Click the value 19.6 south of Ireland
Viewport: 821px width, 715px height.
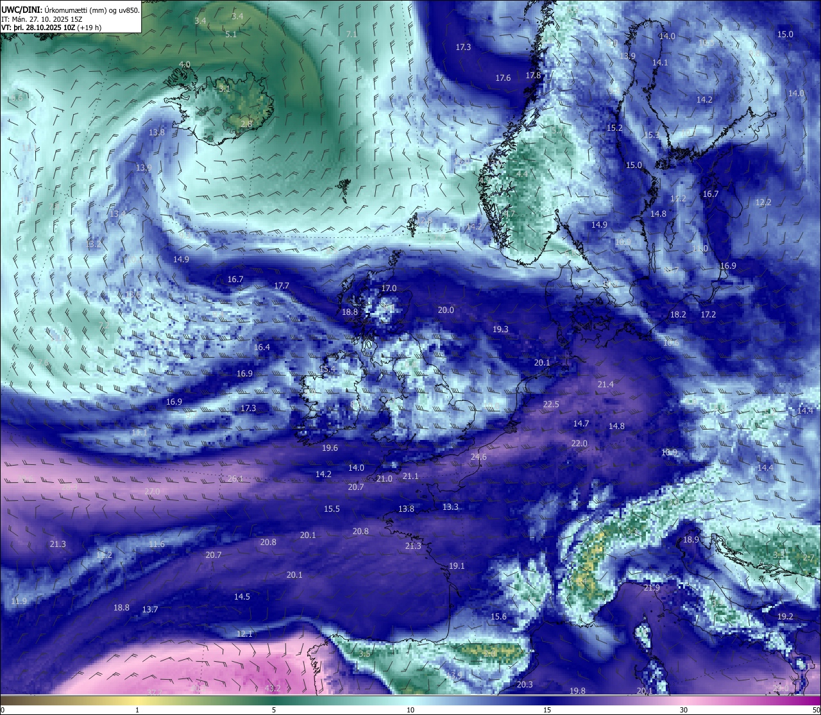[x=330, y=448]
